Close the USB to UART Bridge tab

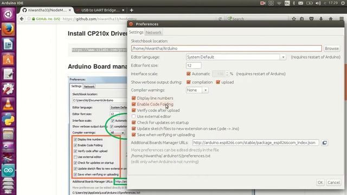[x=123, y=10]
